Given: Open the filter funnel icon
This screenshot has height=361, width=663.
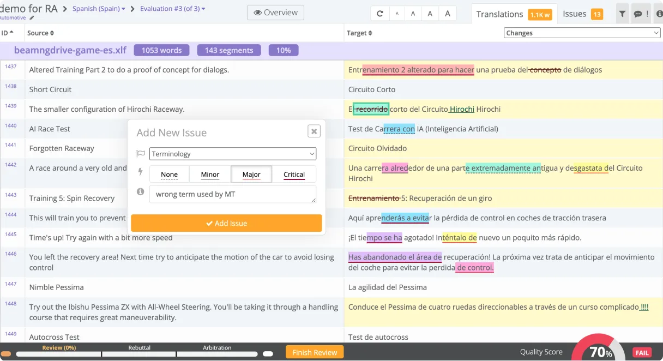Looking at the screenshot, I should [x=622, y=14].
